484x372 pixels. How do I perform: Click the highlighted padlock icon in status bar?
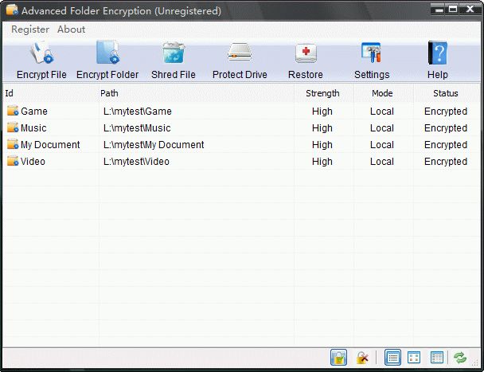338,358
